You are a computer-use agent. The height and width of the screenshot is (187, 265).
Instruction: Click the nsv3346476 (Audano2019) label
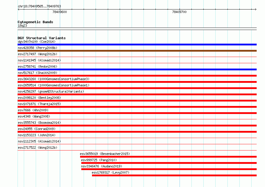(102, 166)
